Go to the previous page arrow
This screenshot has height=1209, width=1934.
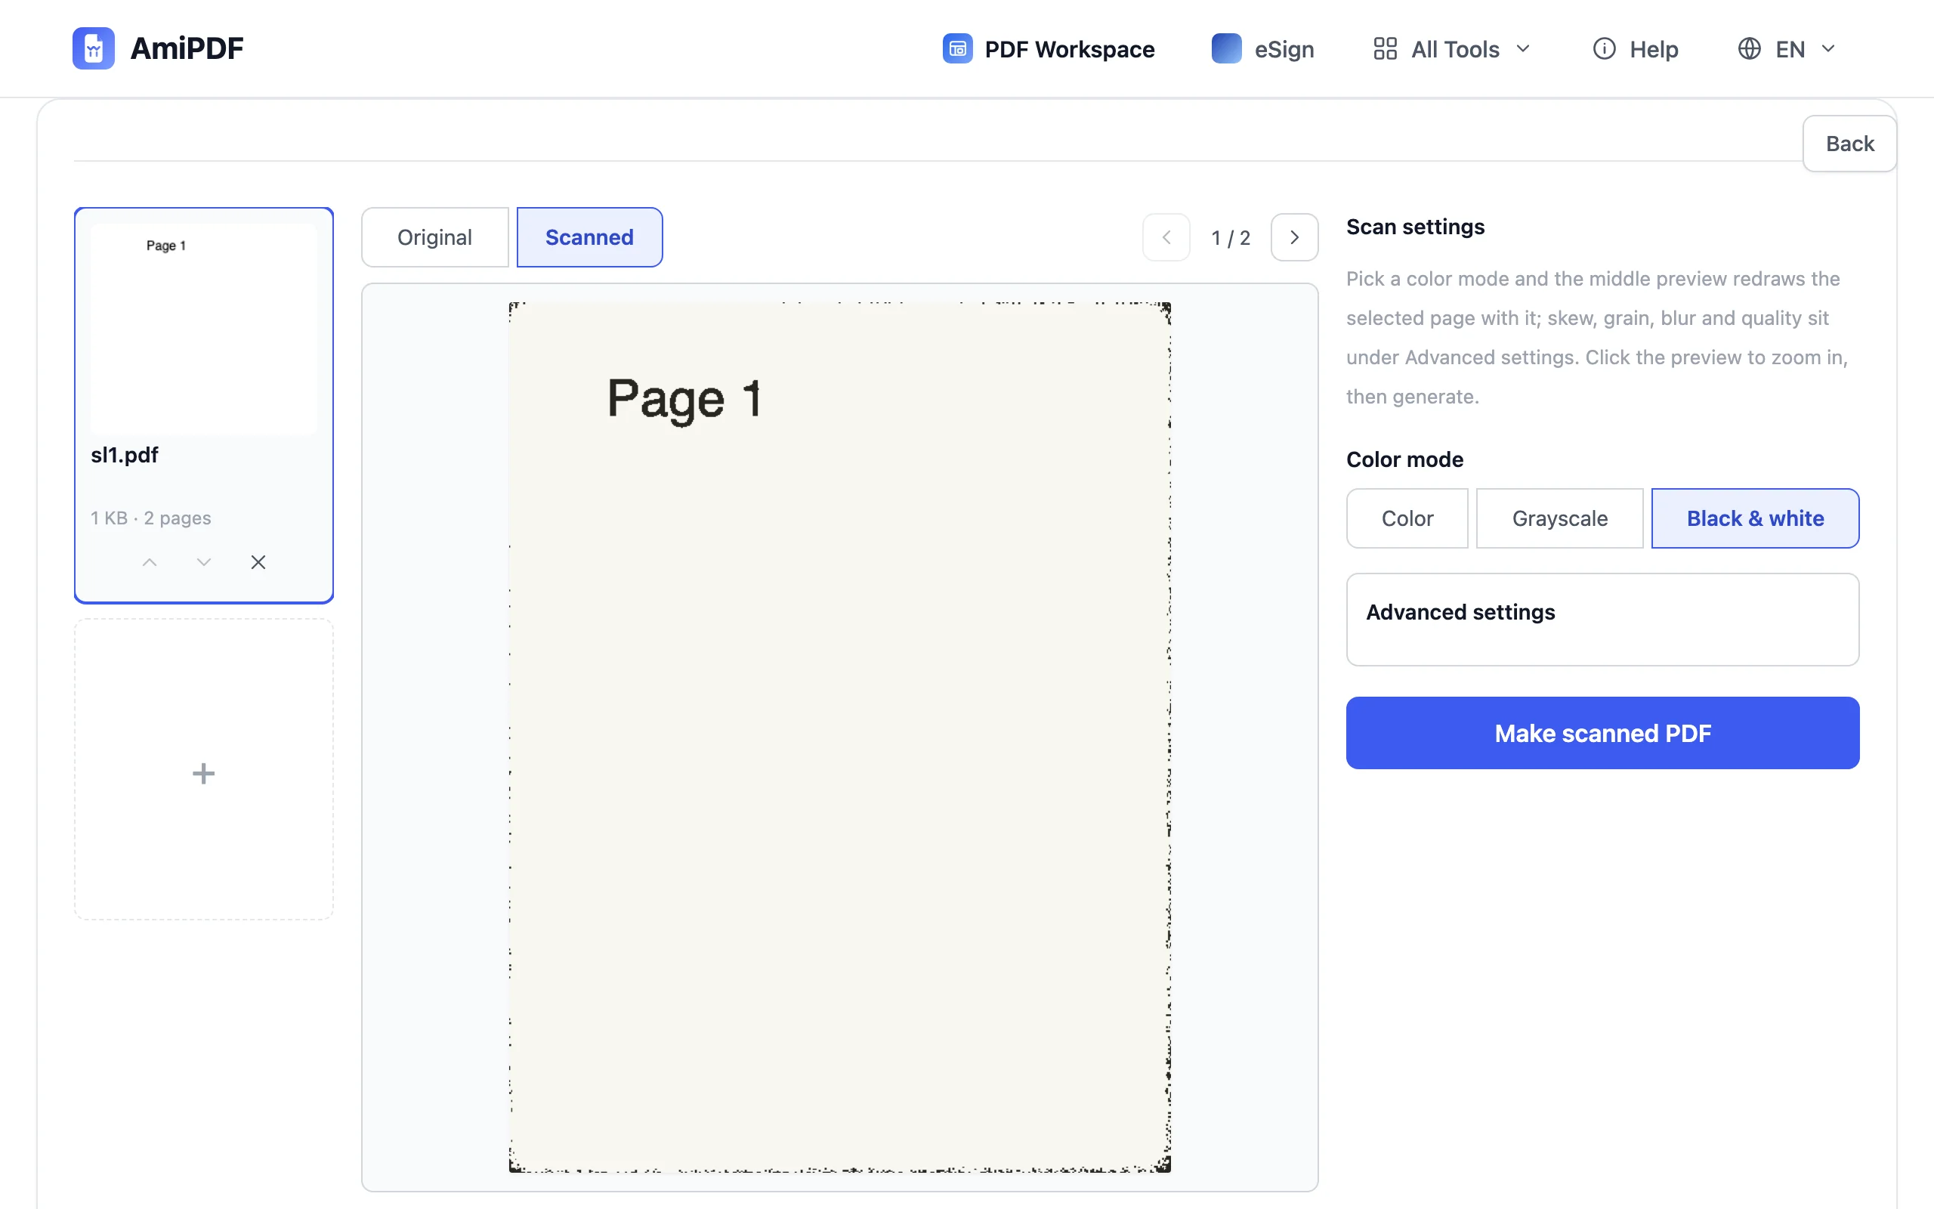[x=1166, y=237]
